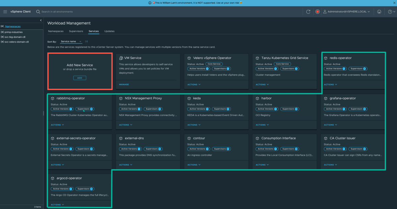Click the contour package icon

(189, 138)
